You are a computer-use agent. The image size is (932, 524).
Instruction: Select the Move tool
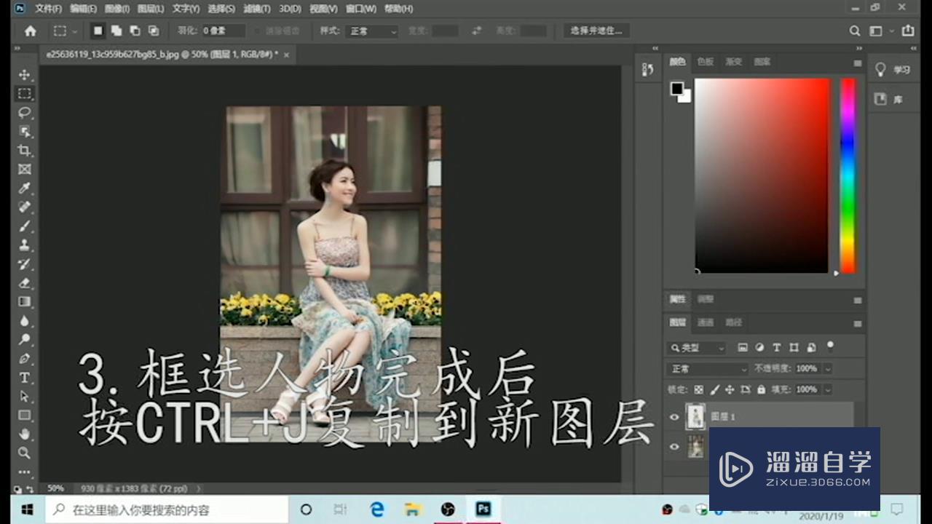click(25, 75)
